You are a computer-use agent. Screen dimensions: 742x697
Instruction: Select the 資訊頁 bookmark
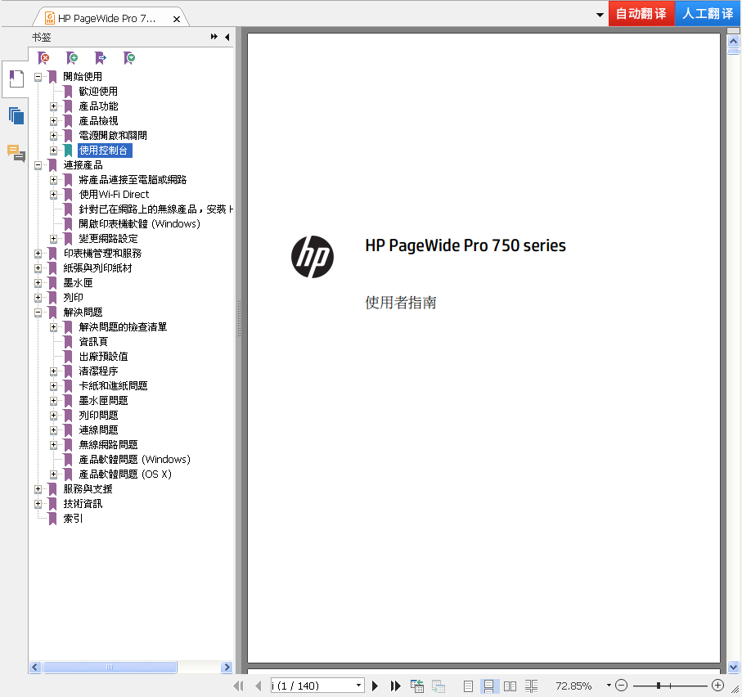pyautogui.click(x=93, y=342)
